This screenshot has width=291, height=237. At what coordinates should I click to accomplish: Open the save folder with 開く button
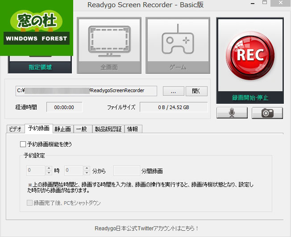pos(196,91)
